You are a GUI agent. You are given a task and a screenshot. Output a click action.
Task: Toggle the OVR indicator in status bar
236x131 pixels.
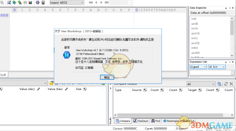click(x=209, y=128)
